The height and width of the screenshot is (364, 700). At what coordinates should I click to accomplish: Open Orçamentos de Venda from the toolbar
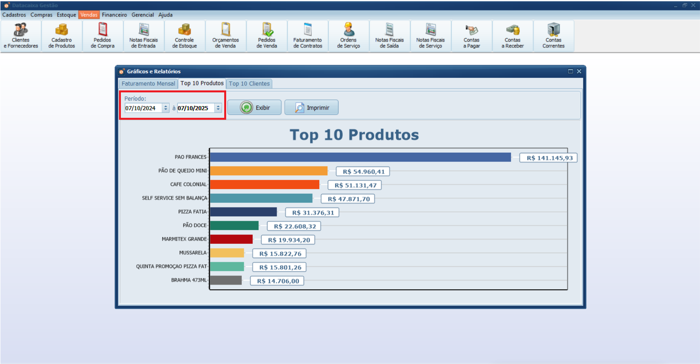225,36
